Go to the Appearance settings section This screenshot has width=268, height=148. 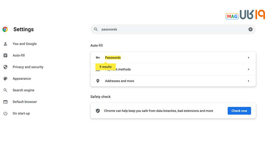tap(22, 79)
